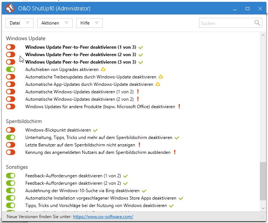Toggle Windows Updates für andere Produkte switch
This screenshot has height=223, width=268.
tap(10, 106)
